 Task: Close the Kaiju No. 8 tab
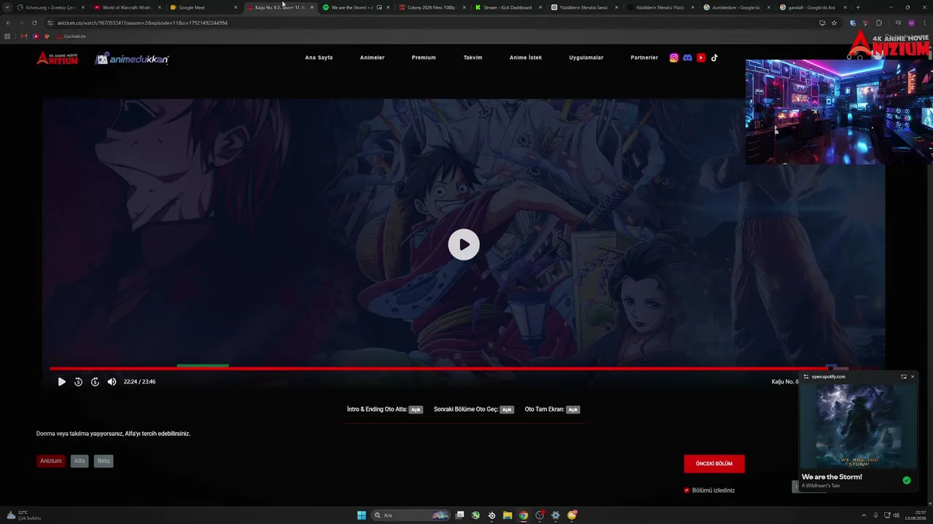point(312,7)
